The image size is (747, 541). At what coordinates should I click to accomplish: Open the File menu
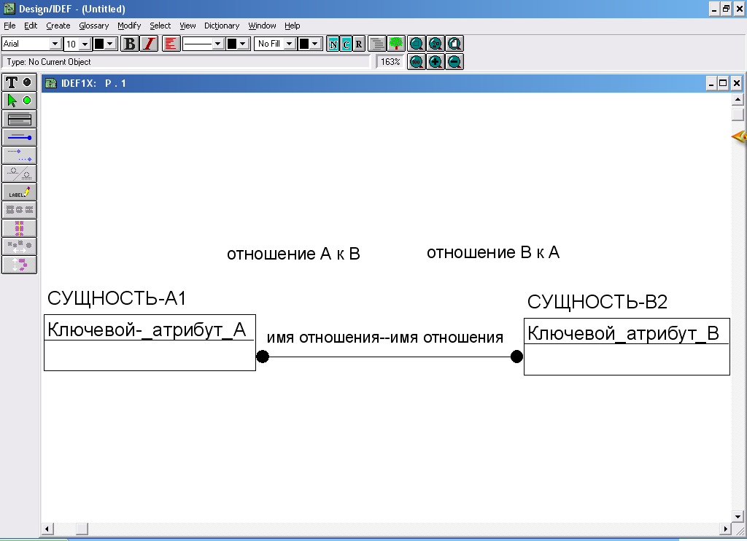(9, 26)
